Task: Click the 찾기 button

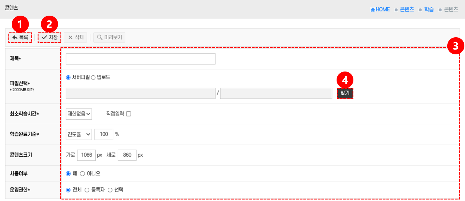Action: coord(345,93)
